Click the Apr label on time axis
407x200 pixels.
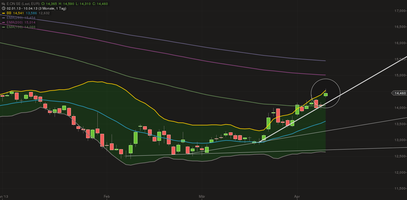click(x=297, y=197)
